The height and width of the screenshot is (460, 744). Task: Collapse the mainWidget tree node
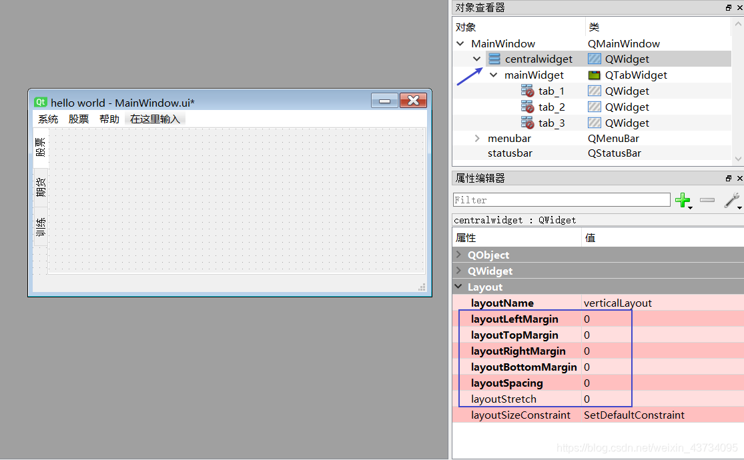494,75
